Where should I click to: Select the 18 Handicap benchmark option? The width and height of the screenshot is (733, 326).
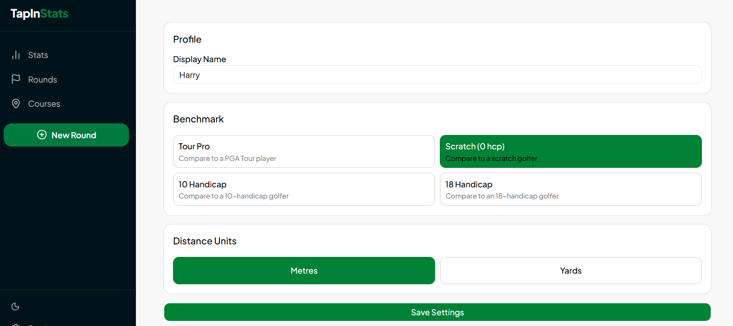(571, 189)
